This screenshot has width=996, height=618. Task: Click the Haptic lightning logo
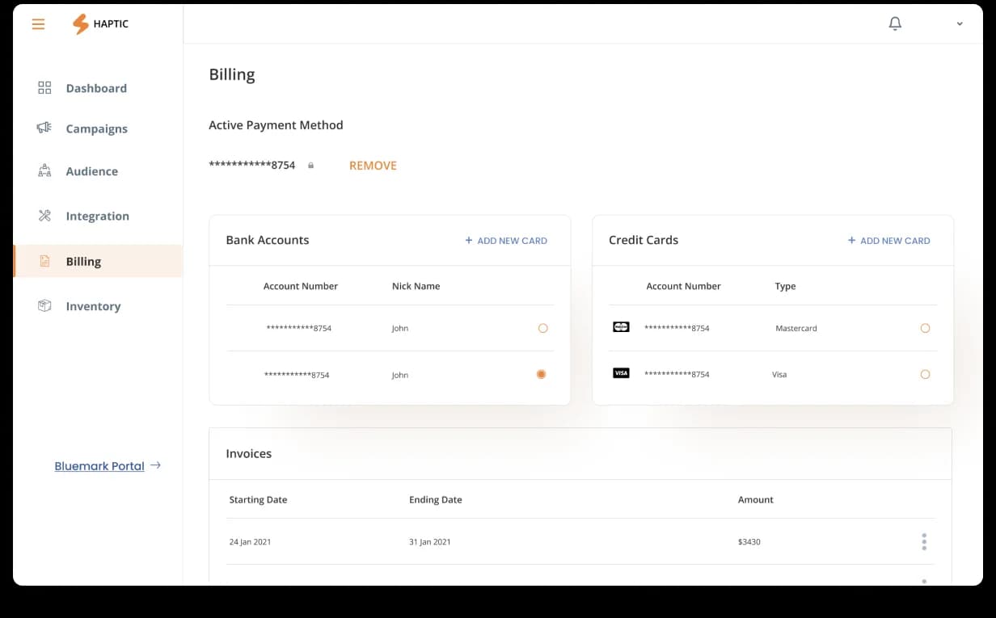pyautogui.click(x=80, y=24)
